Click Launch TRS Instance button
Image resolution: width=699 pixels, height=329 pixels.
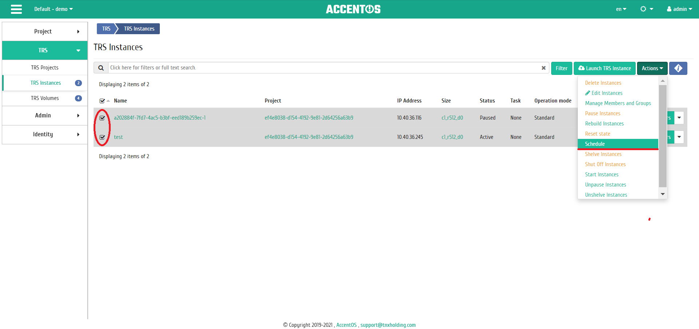[605, 68]
